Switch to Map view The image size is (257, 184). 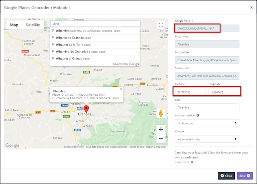14,25
